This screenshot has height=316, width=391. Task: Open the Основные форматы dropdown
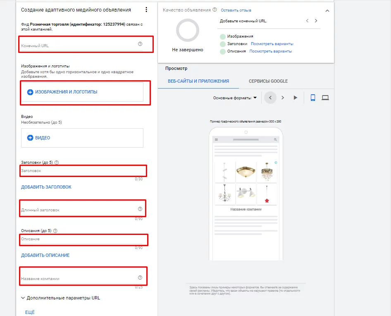[x=235, y=98]
